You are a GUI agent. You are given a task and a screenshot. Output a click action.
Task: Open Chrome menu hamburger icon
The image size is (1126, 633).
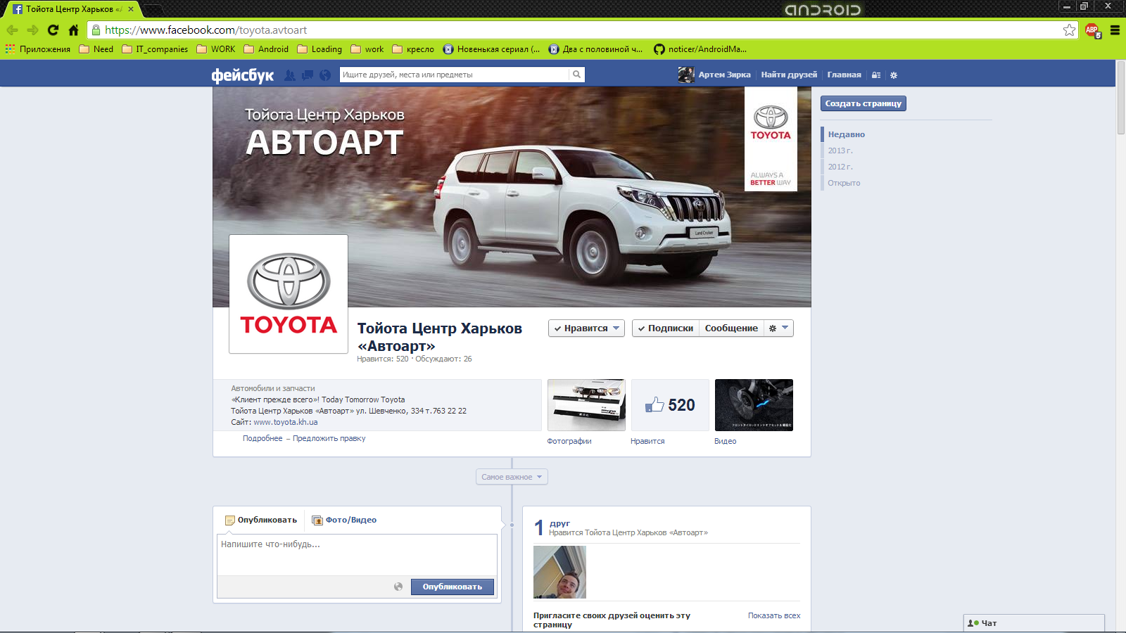(x=1115, y=30)
